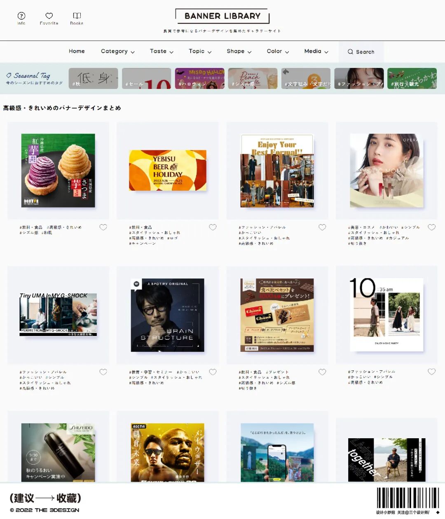Image resolution: width=445 pixels, height=519 pixels.
Task: Open the ABEMA boxing banner
Action: [x=168, y=453]
